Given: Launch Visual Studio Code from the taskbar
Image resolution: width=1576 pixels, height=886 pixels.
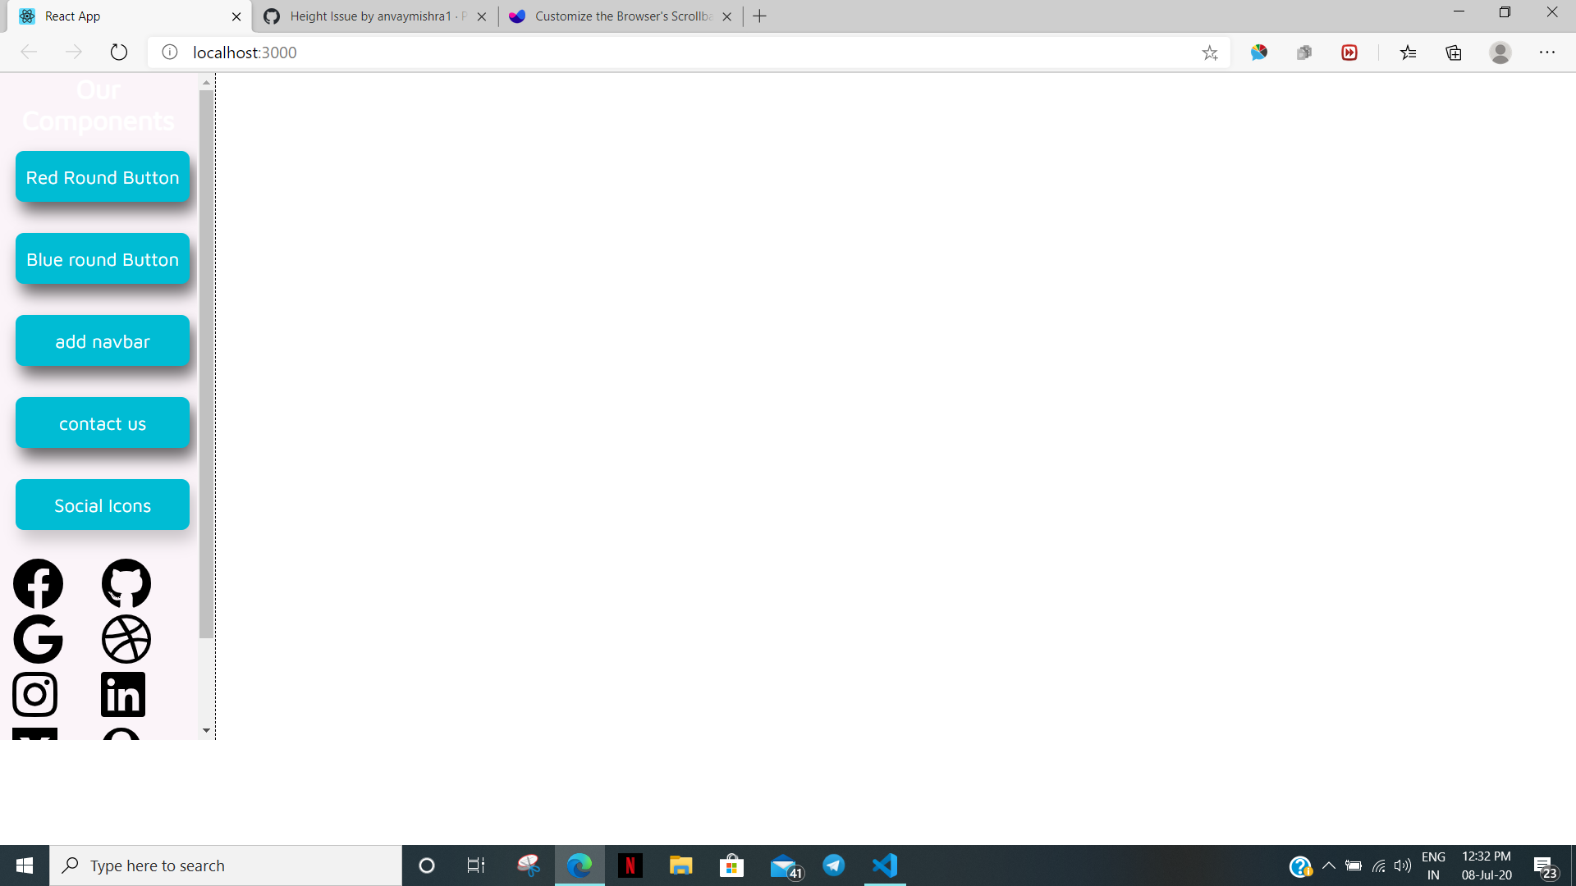Looking at the screenshot, I should [884, 865].
